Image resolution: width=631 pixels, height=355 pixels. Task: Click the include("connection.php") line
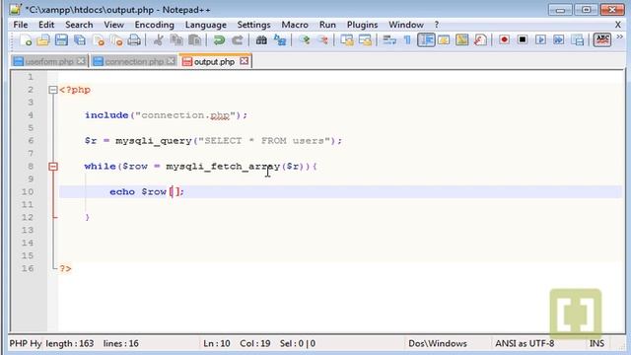point(166,115)
